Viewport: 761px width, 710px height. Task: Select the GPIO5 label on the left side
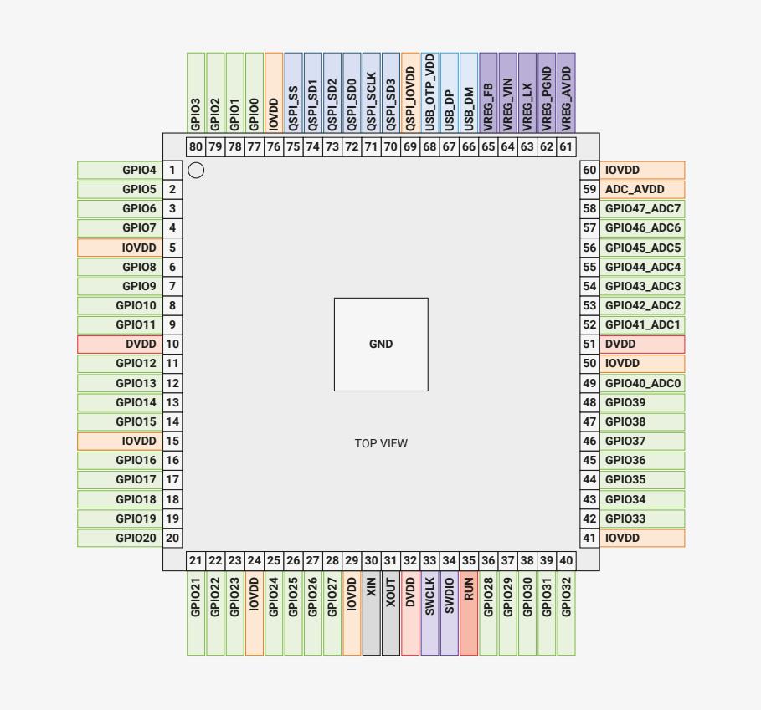[120, 190]
